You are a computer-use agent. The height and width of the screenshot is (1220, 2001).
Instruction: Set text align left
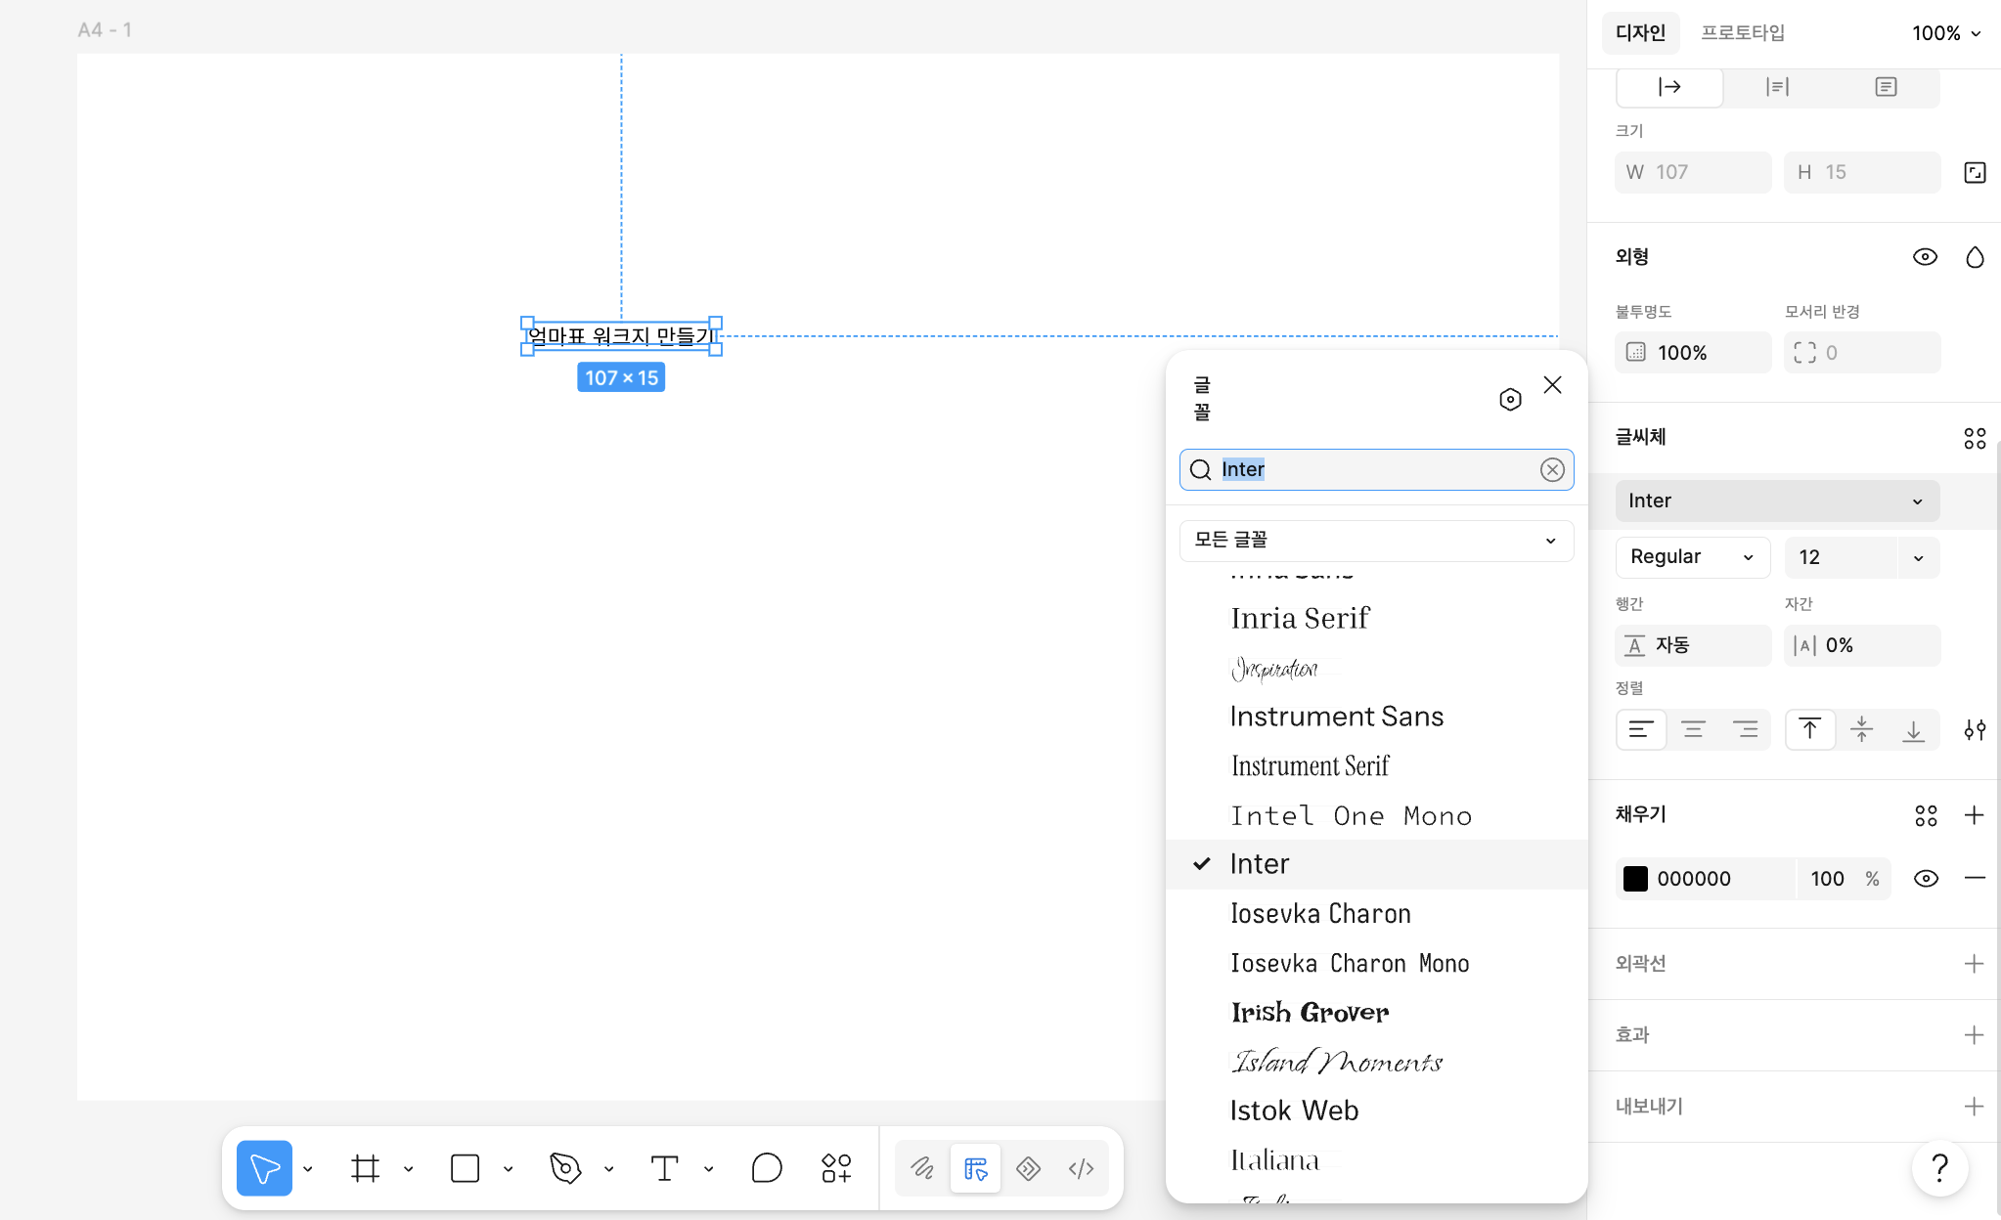point(1641,729)
